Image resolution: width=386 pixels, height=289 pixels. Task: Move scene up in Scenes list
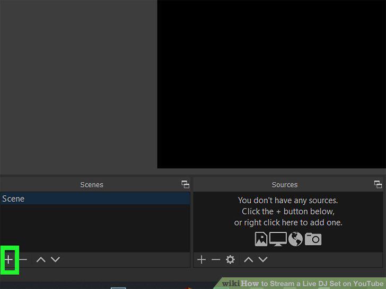pyautogui.click(x=41, y=259)
